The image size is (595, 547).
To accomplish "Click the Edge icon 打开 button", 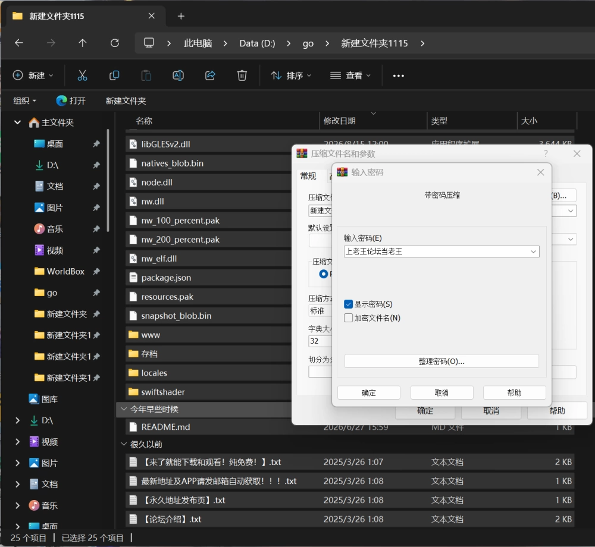I will 71,100.
